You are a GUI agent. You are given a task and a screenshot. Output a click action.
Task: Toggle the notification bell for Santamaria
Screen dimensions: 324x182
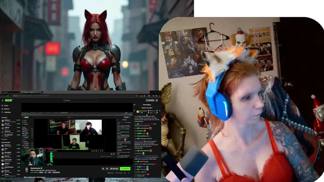(103, 169)
